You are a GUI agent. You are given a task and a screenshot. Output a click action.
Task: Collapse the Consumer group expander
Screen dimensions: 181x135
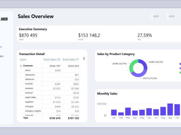[21, 66]
